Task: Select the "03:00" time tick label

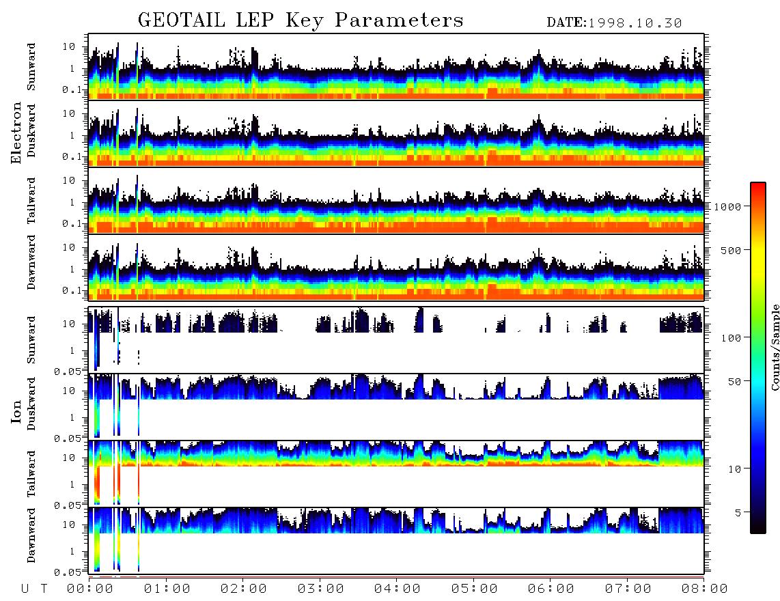Action: click(321, 589)
